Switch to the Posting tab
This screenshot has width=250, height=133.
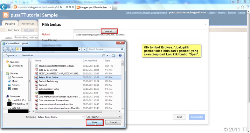[x=10, y=24]
